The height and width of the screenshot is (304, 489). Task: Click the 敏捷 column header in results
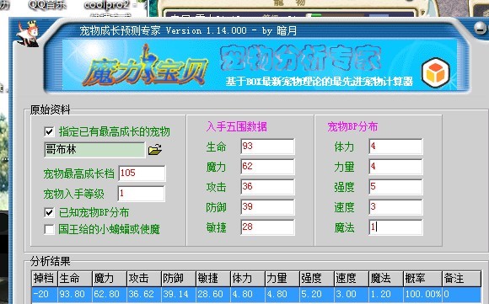coord(213,279)
